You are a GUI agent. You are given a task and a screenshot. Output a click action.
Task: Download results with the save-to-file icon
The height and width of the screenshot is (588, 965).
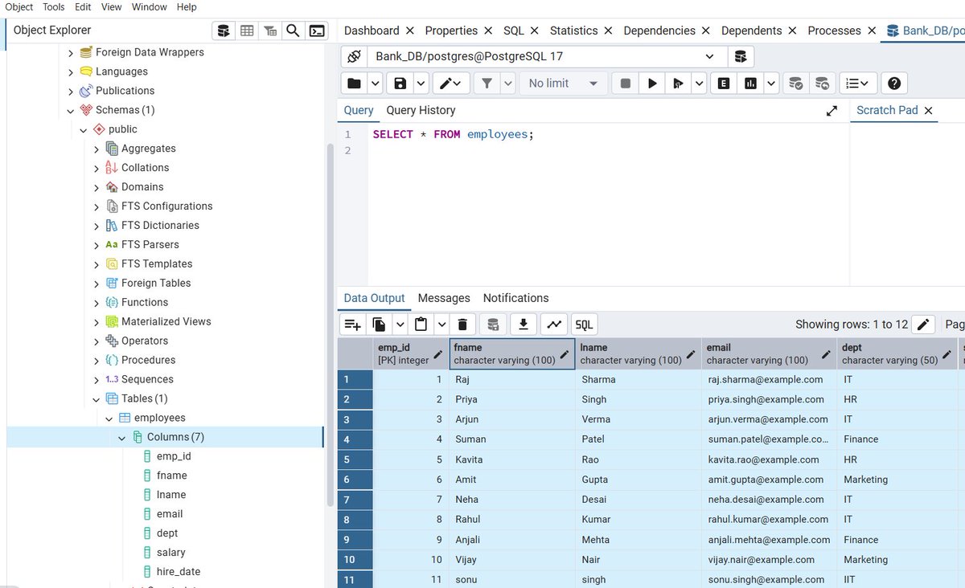(x=524, y=325)
